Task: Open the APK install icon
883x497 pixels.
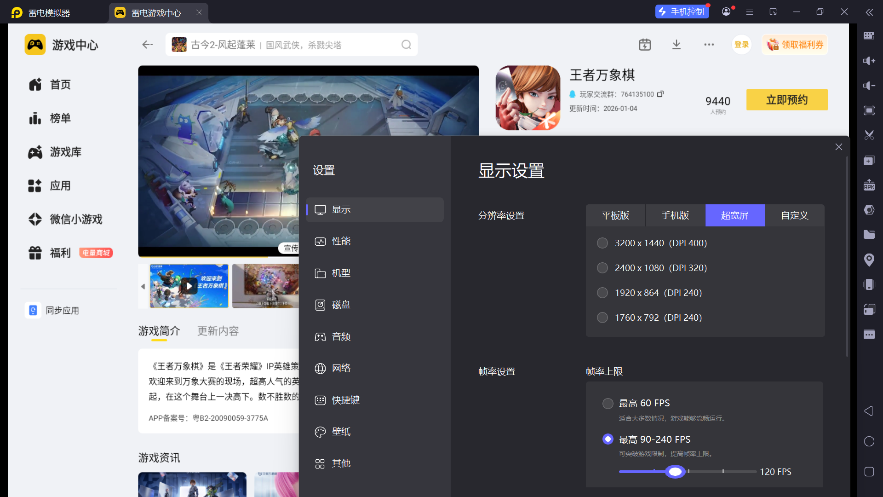Action: click(869, 185)
